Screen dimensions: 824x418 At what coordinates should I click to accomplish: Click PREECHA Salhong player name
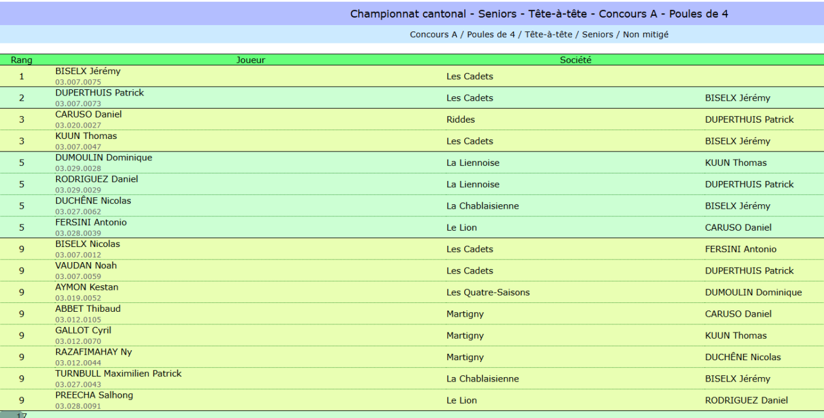[x=94, y=395]
